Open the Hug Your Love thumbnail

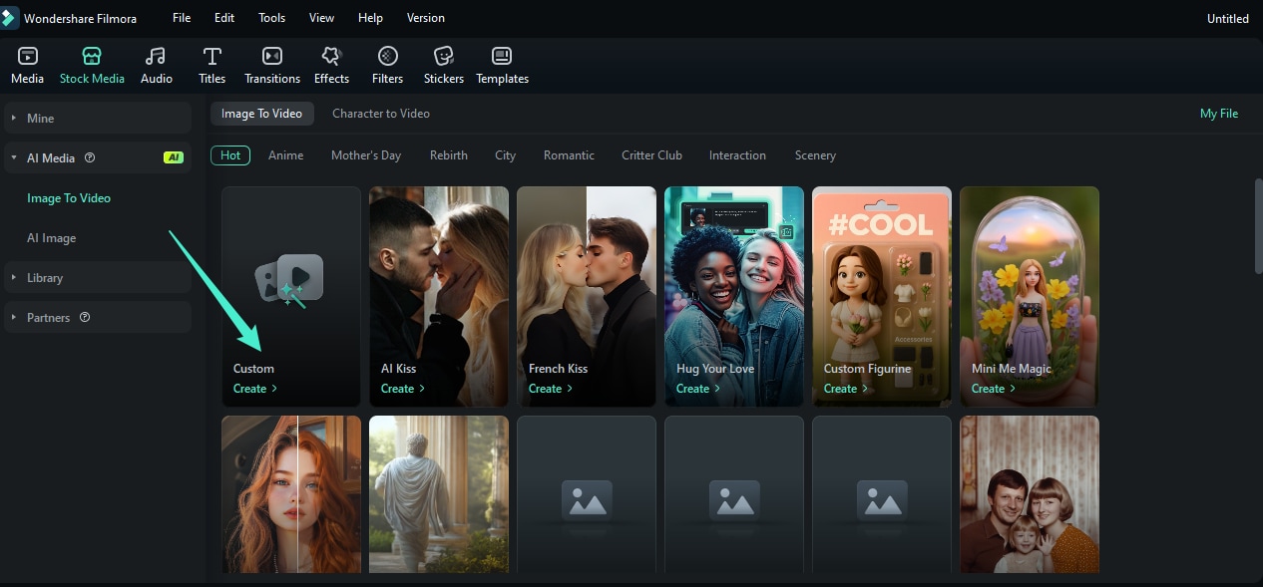point(734,296)
